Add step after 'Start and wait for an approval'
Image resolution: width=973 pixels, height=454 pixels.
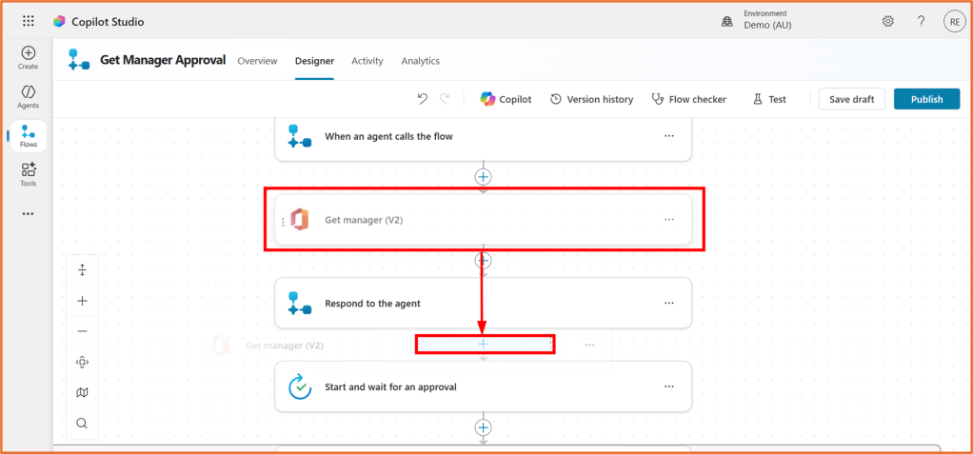[x=483, y=427]
